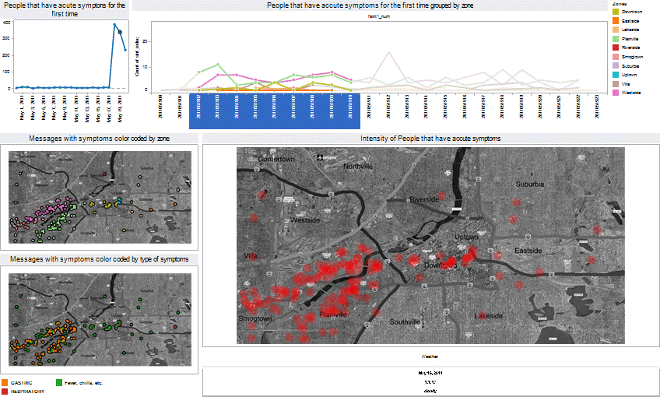The image size is (660, 397).
Task: Click the Villa brown swatch in Zones legend
Action: pyautogui.click(x=616, y=84)
